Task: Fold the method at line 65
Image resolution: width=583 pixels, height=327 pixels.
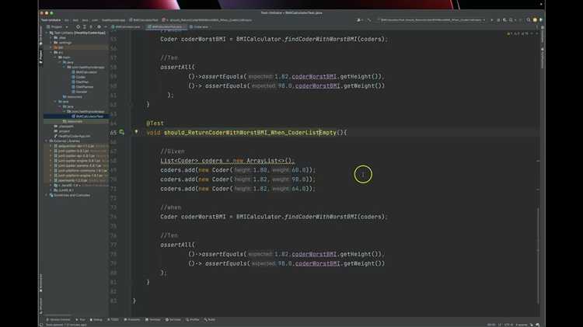Action: [x=131, y=133]
